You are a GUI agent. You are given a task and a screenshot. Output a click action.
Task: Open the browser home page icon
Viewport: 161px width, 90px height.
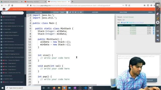pyautogui.click(x=12, y=5)
